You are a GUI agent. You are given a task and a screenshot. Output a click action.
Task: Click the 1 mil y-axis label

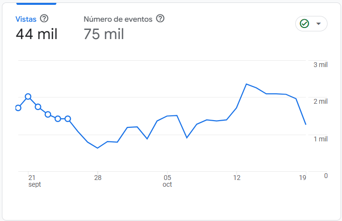click(x=320, y=139)
